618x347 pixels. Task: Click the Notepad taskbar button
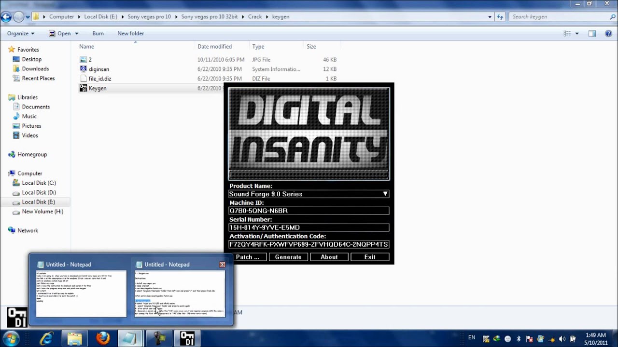[x=130, y=338]
